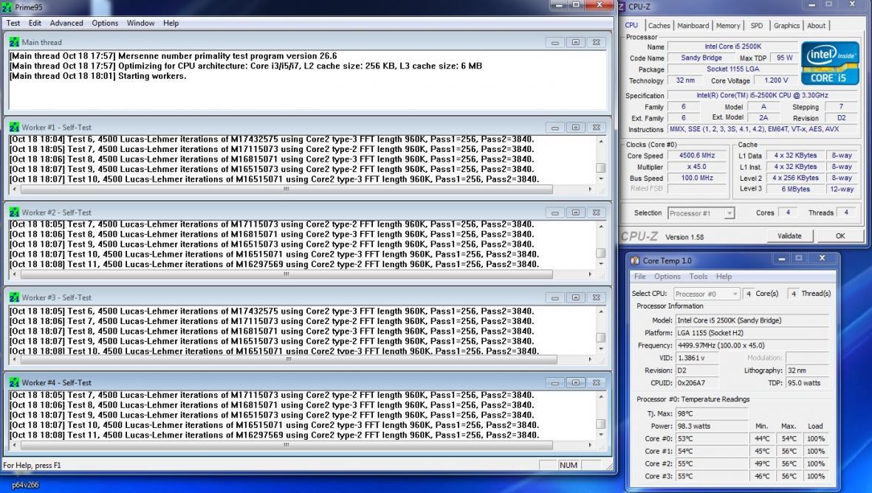Open the Help menu in Core Temp

724,276
